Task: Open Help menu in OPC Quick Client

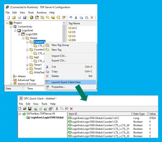Action: tap(53, 104)
